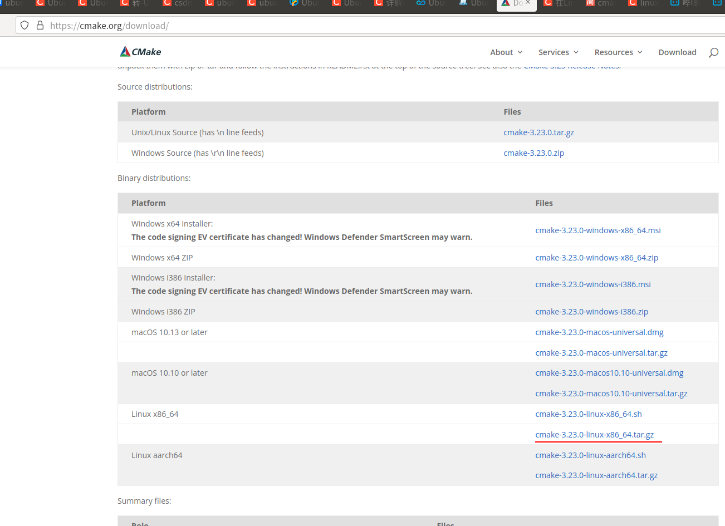Expand the Resources dropdown menu
The height and width of the screenshot is (526, 725).
coord(619,52)
